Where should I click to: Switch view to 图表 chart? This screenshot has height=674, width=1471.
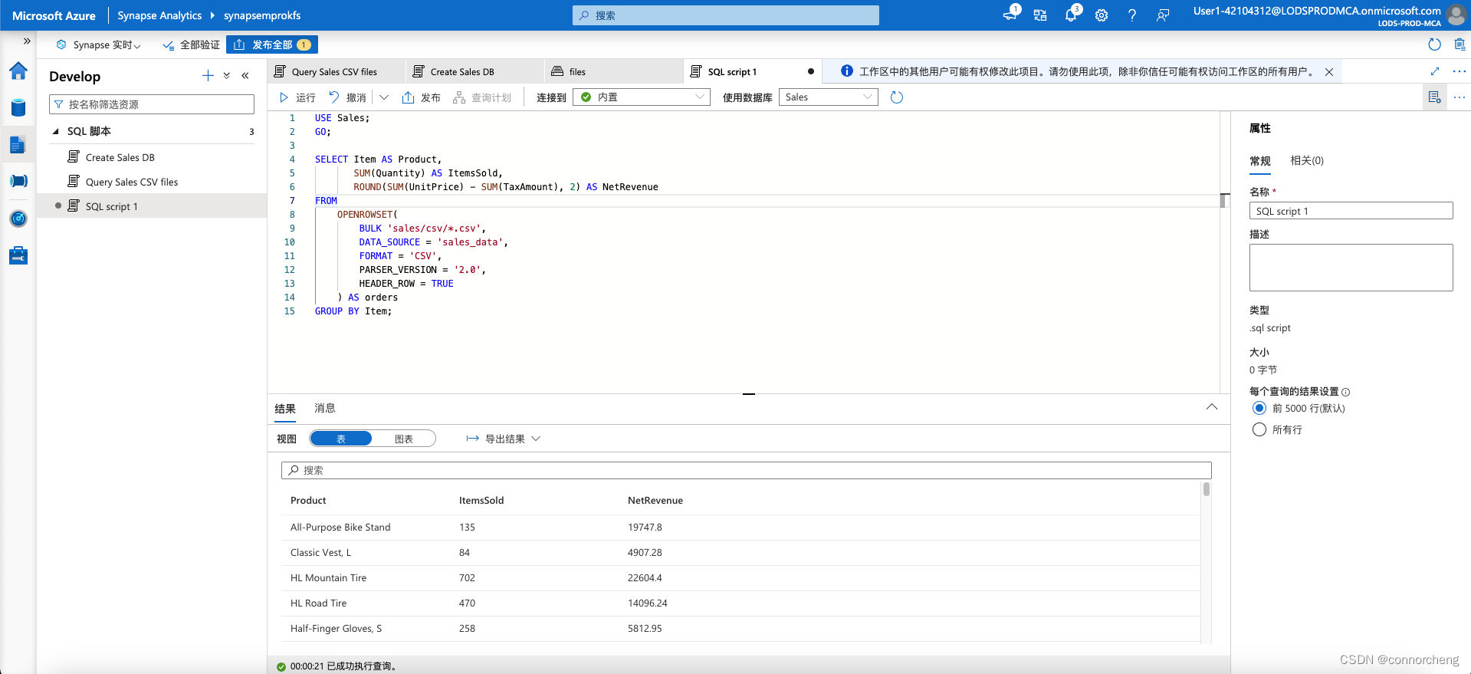404,439
